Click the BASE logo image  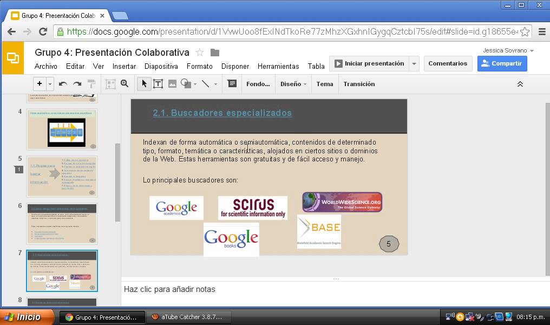(319, 232)
